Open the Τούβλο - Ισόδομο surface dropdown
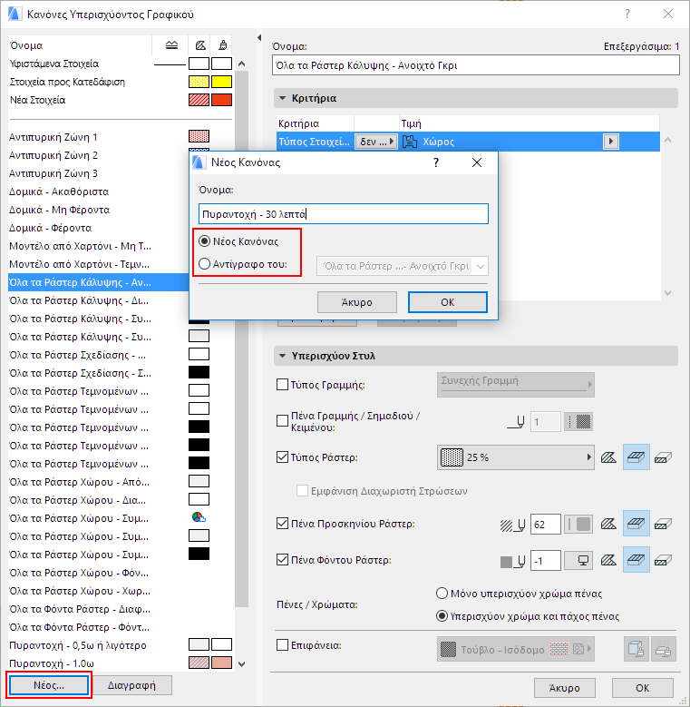This screenshot has height=707, width=690. (x=515, y=649)
